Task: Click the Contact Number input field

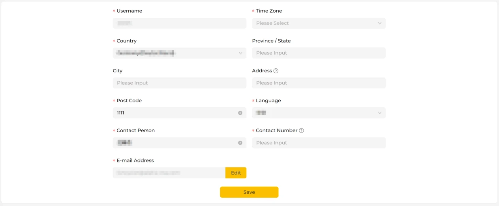Action: point(319,143)
